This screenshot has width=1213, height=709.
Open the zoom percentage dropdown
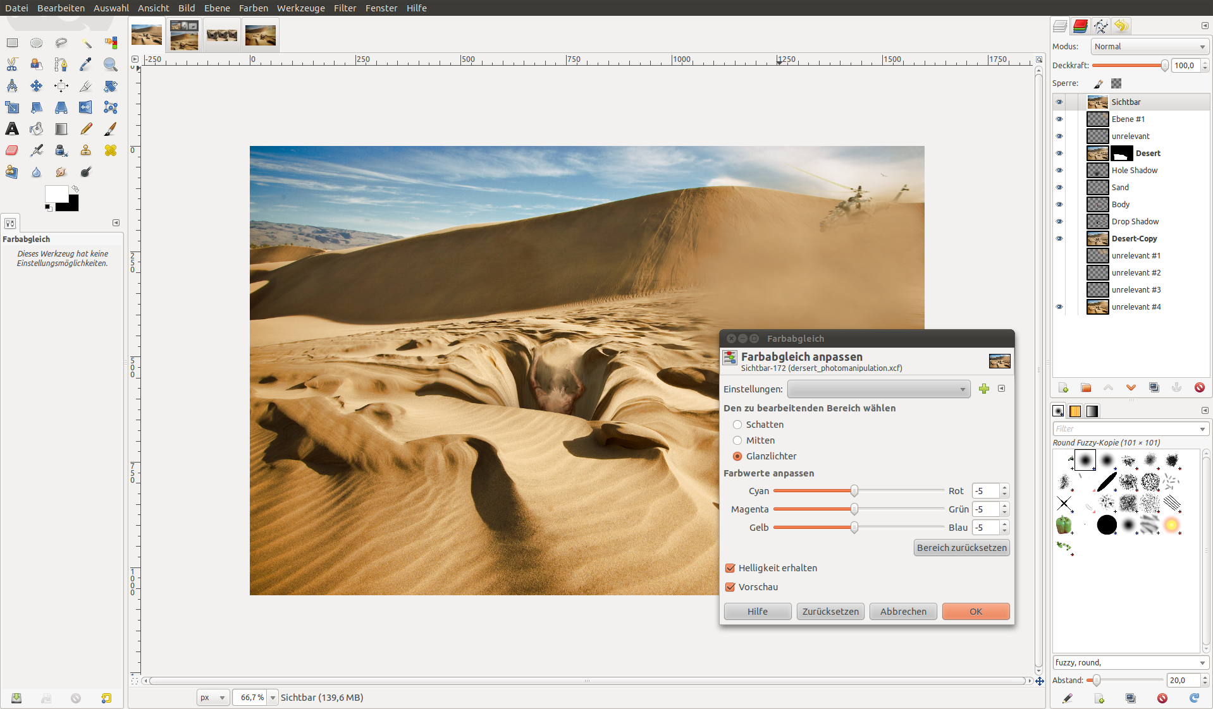click(x=273, y=698)
